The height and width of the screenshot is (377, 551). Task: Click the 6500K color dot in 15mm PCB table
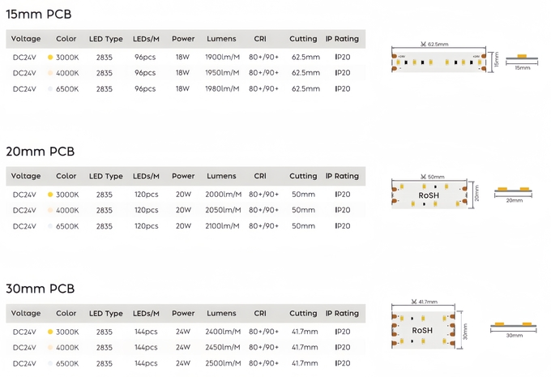[50, 89]
